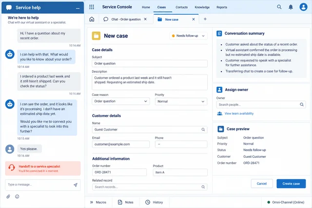The height and width of the screenshot is (208, 312).
Task: Click View team availability link
Action: pyautogui.click(x=239, y=113)
